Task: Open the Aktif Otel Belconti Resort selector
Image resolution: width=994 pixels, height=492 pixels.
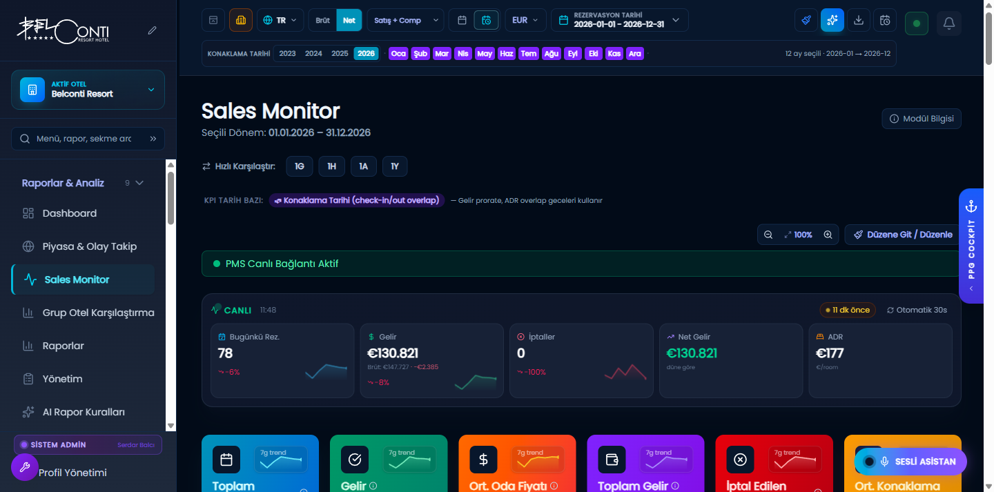Action: 88,90
